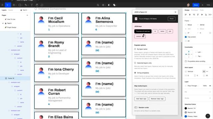Image resolution: width=213 pixels, height=119 pixels.
Task: Enable Fix position when scrolling checkbox
Action: pyautogui.click(x=186, y=61)
